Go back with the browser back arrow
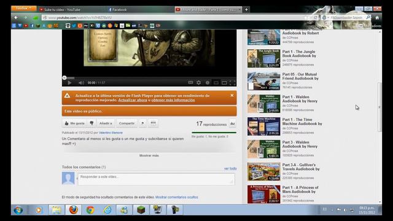The image size is (393, 221). coord(16,18)
